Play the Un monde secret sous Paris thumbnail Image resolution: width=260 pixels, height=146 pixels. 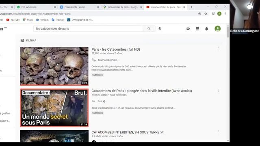pyautogui.click(x=54, y=108)
